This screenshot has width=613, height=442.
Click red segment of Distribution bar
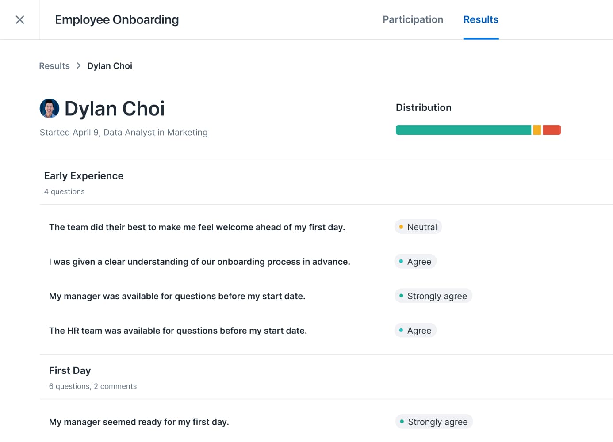coord(552,130)
